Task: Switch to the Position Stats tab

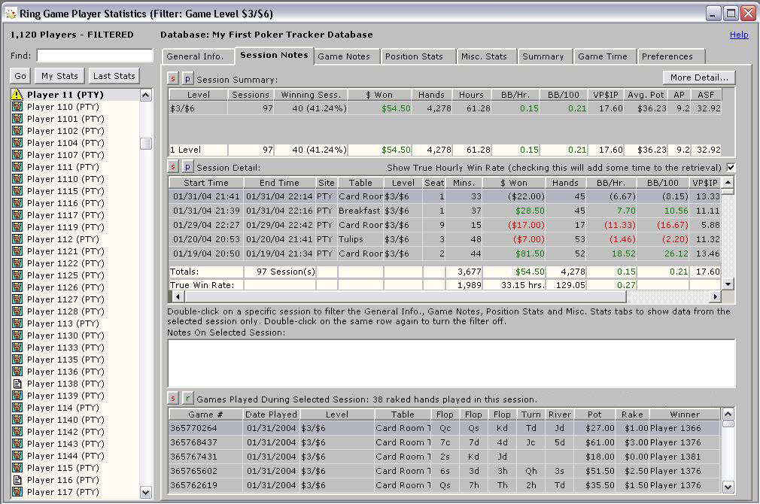Action: click(x=414, y=56)
